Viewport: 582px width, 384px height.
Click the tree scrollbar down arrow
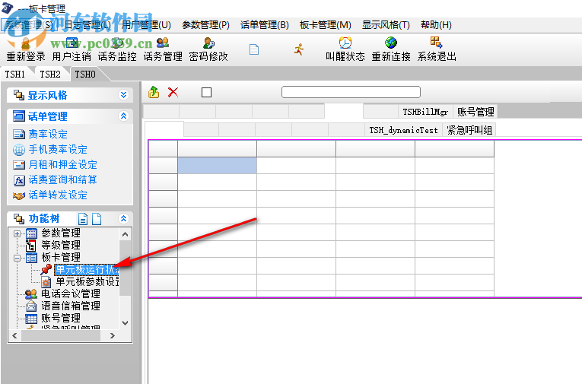(x=125, y=323)
